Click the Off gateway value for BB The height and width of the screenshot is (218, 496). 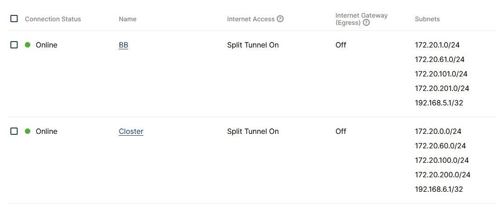[x=341, y=45]
